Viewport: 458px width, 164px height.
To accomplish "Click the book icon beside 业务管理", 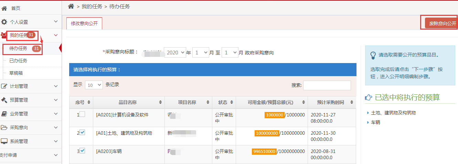I will coord(4,114).
